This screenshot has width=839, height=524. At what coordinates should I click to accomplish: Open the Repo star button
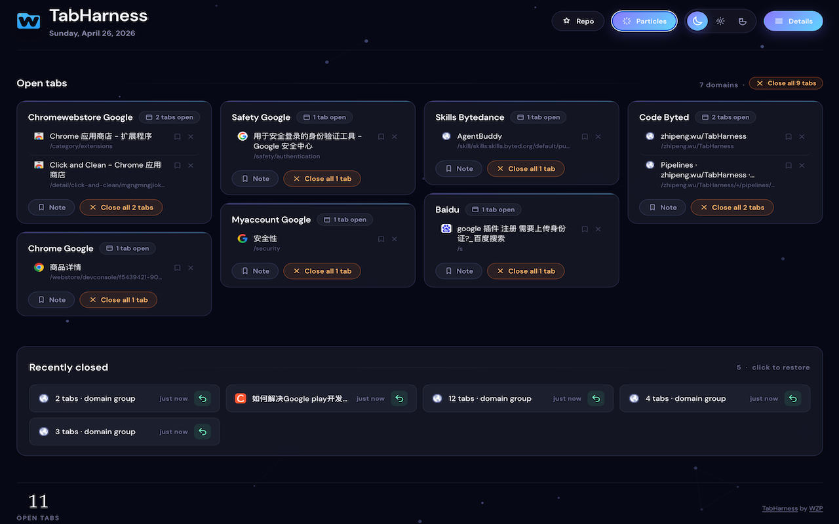pyautogui.click(x=578, y=21)
